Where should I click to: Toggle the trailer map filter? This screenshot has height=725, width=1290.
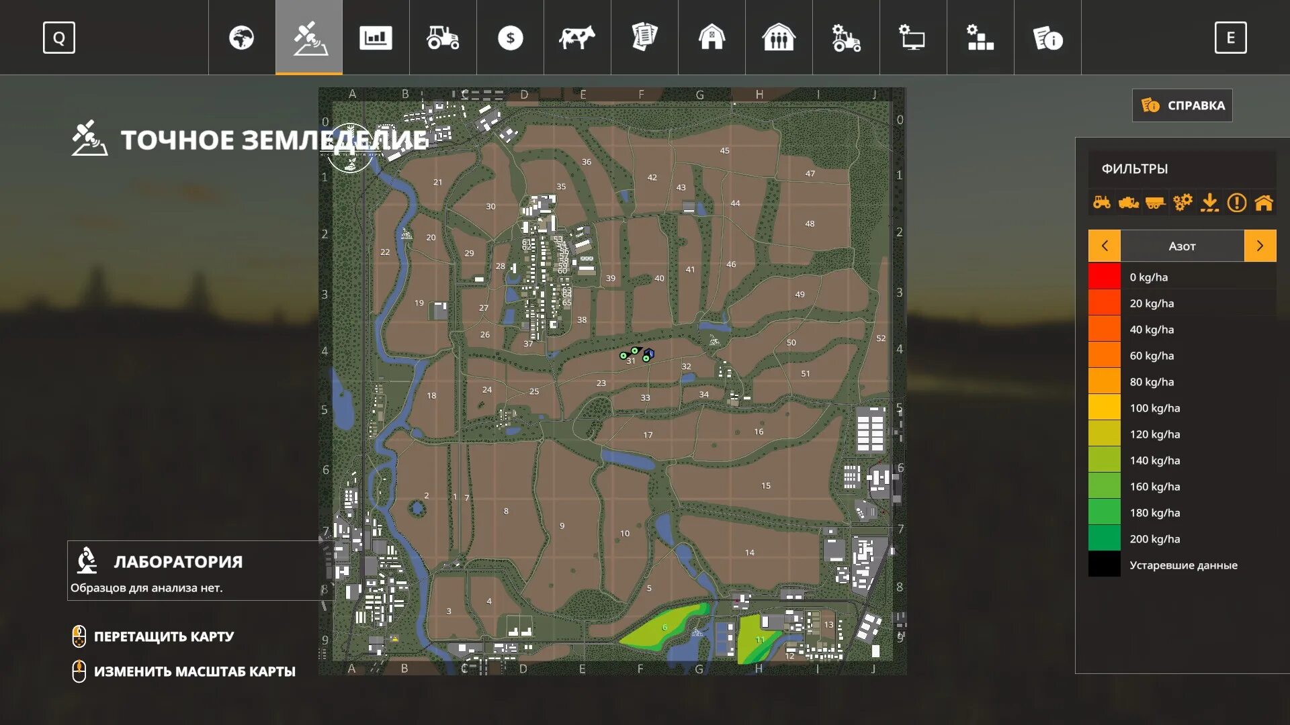tap(1155, 202)
